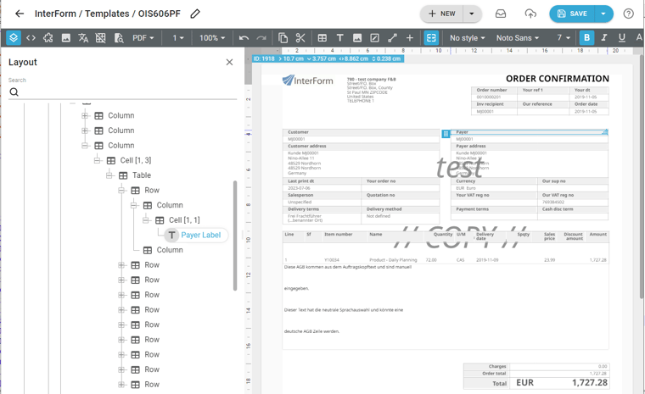The width and height of the screenshot is (645, 394).
Task: Click the ORDER CONFIRMATION heading
Action: point(558,79)
